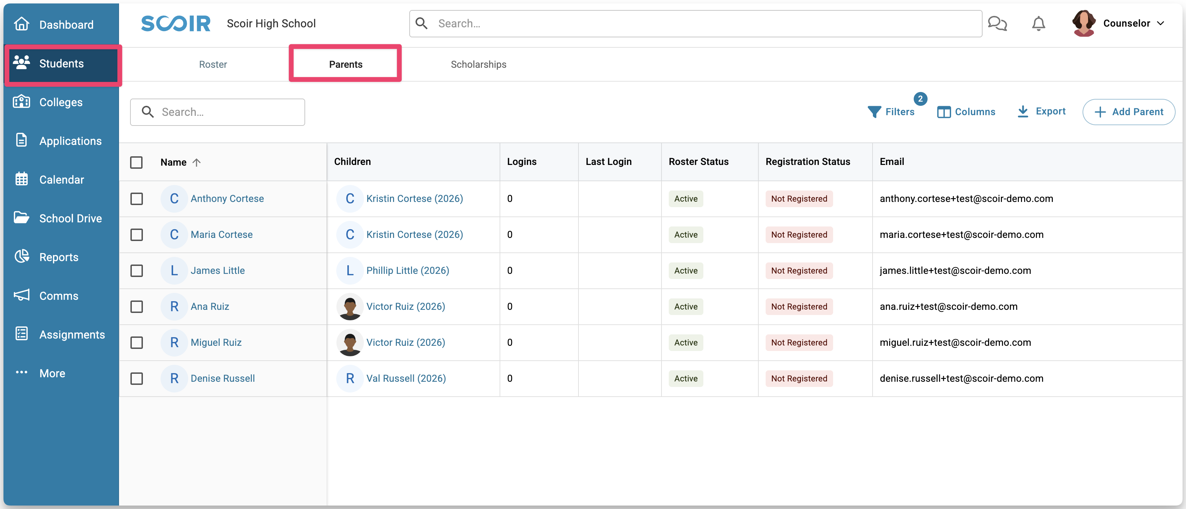Open Victor Ruiz link in Ana Ruiz row

pyautogui.click(x=405, y=306)
